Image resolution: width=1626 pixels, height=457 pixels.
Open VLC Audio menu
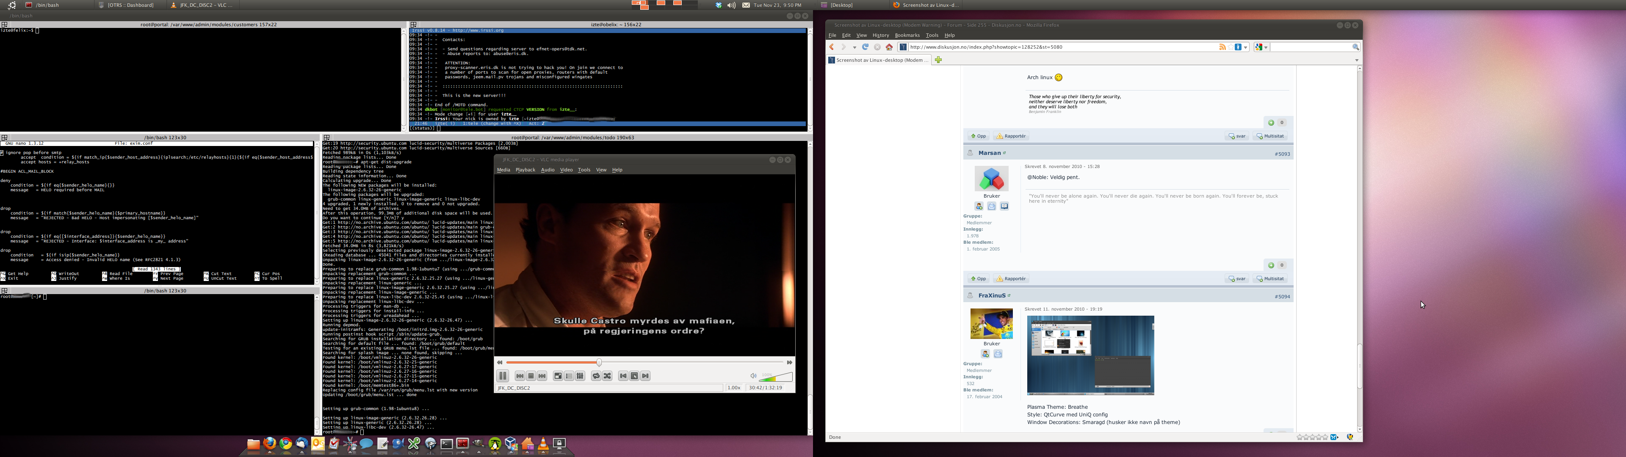point(548,170)
